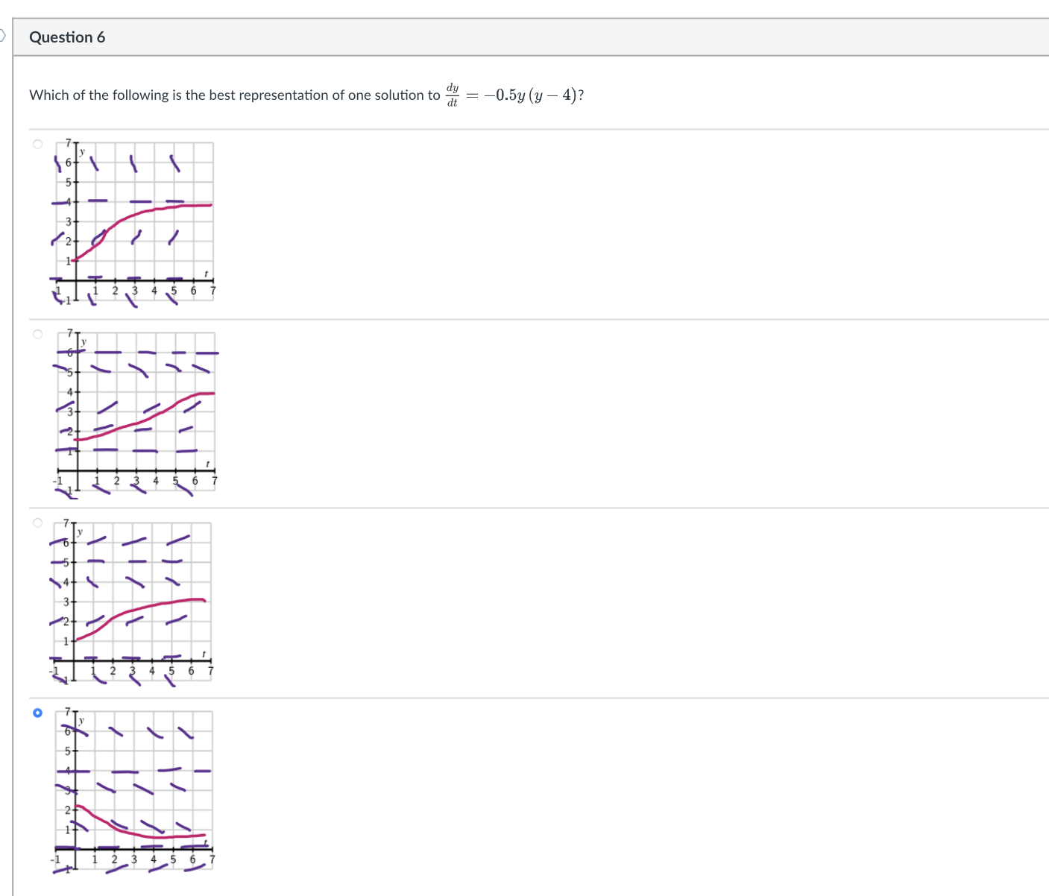Expand the collapsed sidebar chevron
The image size is (1049, 896).
(x=4, y=36)
